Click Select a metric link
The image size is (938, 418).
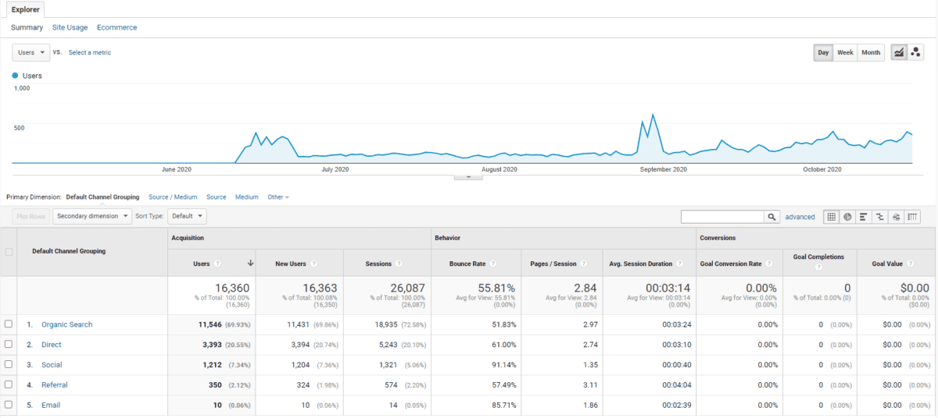[90, 52]
